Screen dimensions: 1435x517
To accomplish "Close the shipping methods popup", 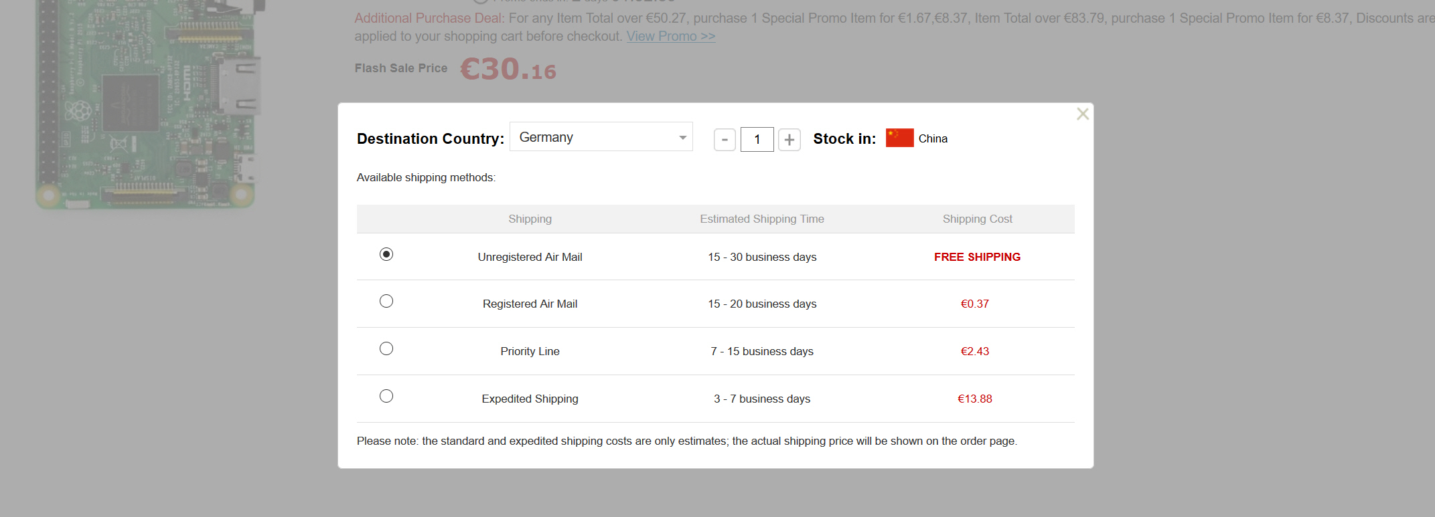I will pyautogui.click(x=1082, y=114).
